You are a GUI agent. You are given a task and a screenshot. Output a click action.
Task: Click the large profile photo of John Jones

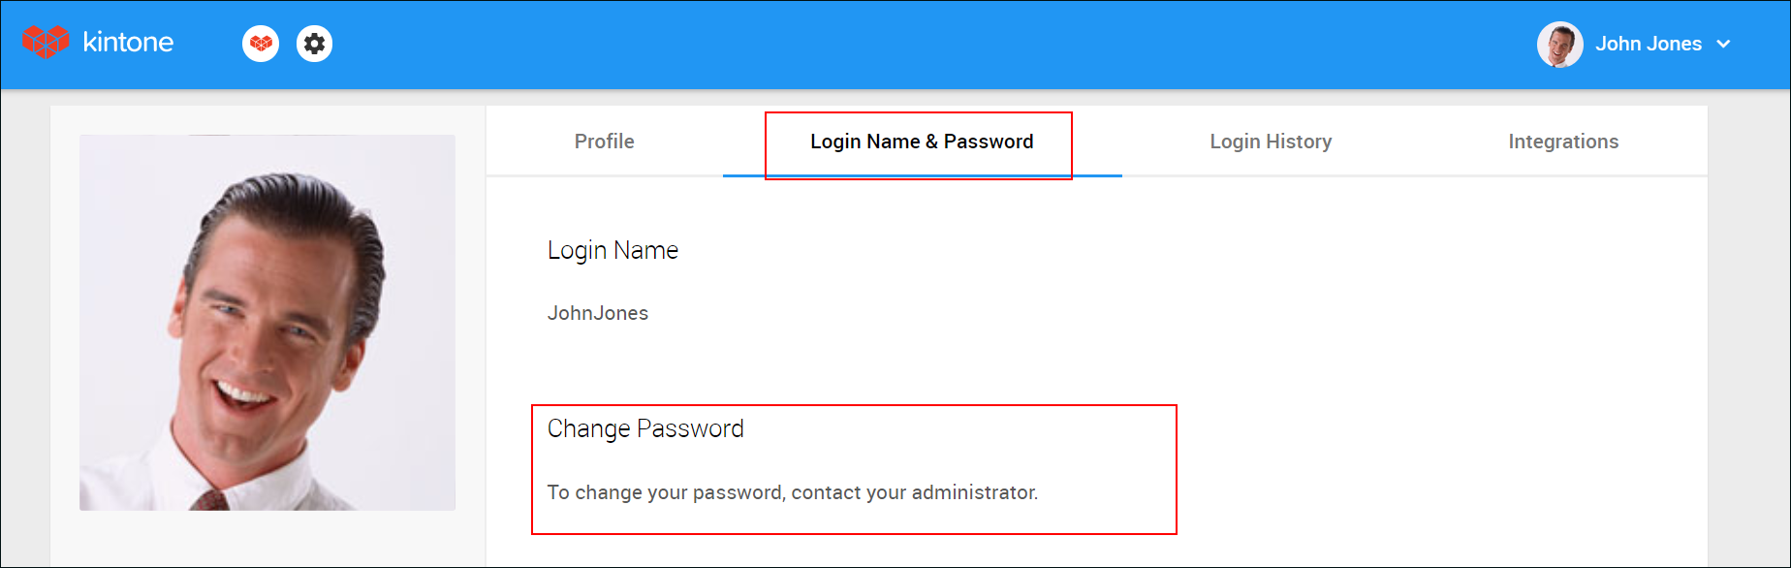(x=267, y=321)
